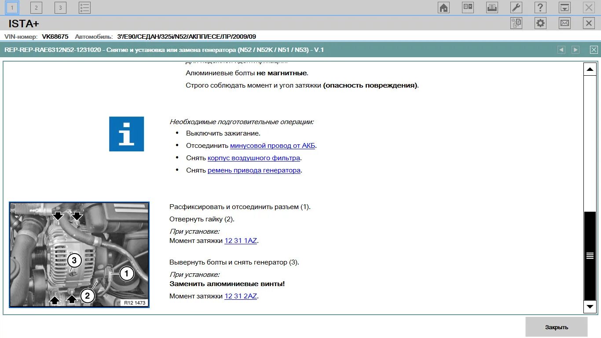601x338 pixels.
Task: Open torque link 12 31 2AZ
Action: [241, 296]
